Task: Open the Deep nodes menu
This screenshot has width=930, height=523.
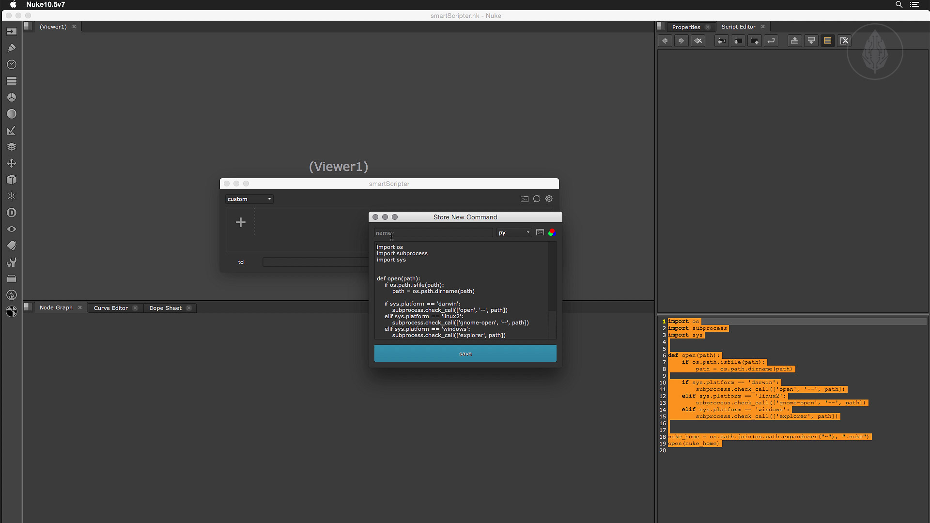Action: click(x=12, y=213)
